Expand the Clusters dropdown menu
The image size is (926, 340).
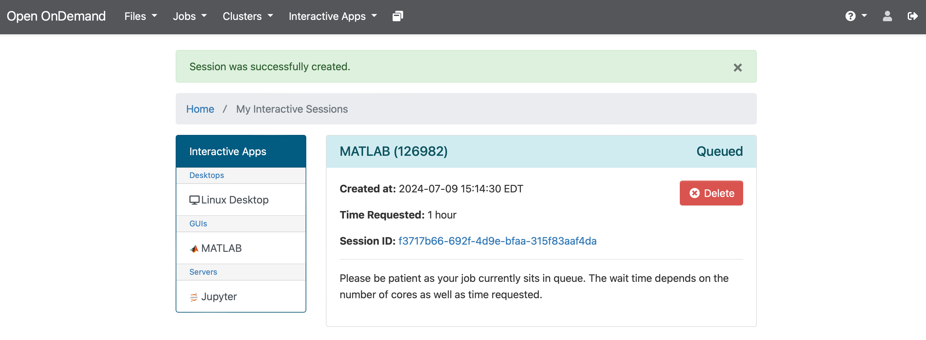(248, 16)
